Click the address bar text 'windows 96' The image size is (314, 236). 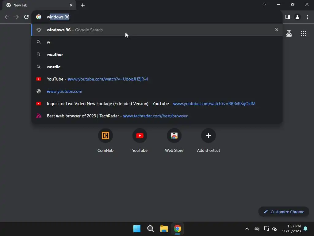coord(58,17)
